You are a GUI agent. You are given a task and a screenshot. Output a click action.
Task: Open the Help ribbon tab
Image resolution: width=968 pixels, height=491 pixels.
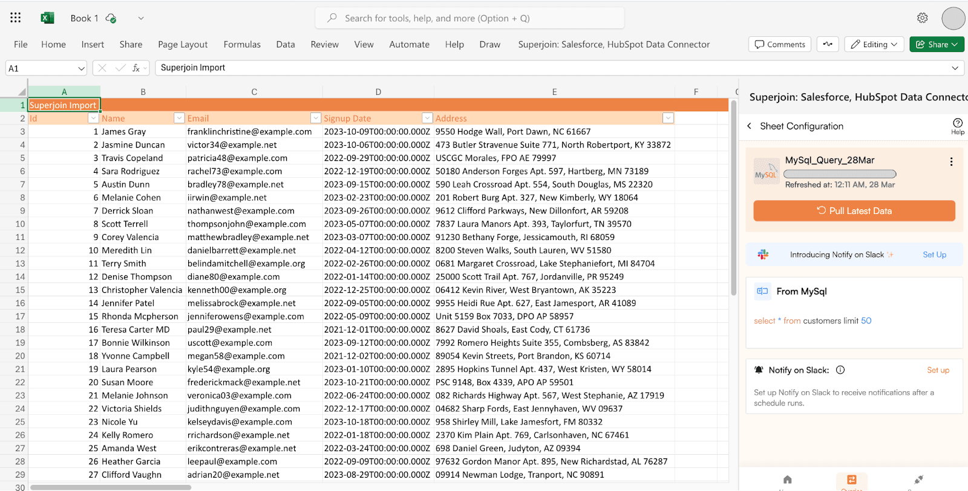pos(454,44)
